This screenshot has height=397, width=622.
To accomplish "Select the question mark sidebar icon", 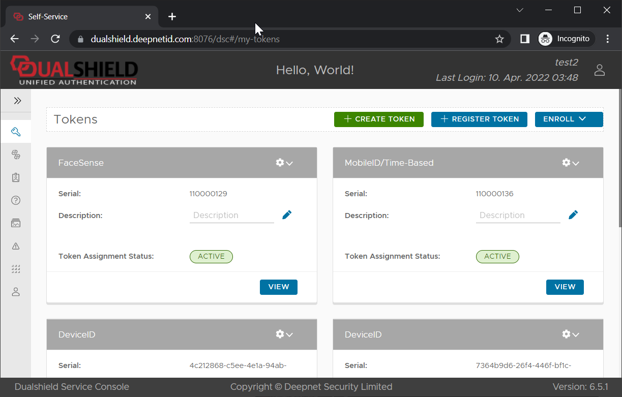I will (x=16, y=200).
